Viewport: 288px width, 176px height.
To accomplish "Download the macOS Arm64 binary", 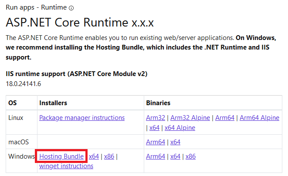I will tap(156, 142).
